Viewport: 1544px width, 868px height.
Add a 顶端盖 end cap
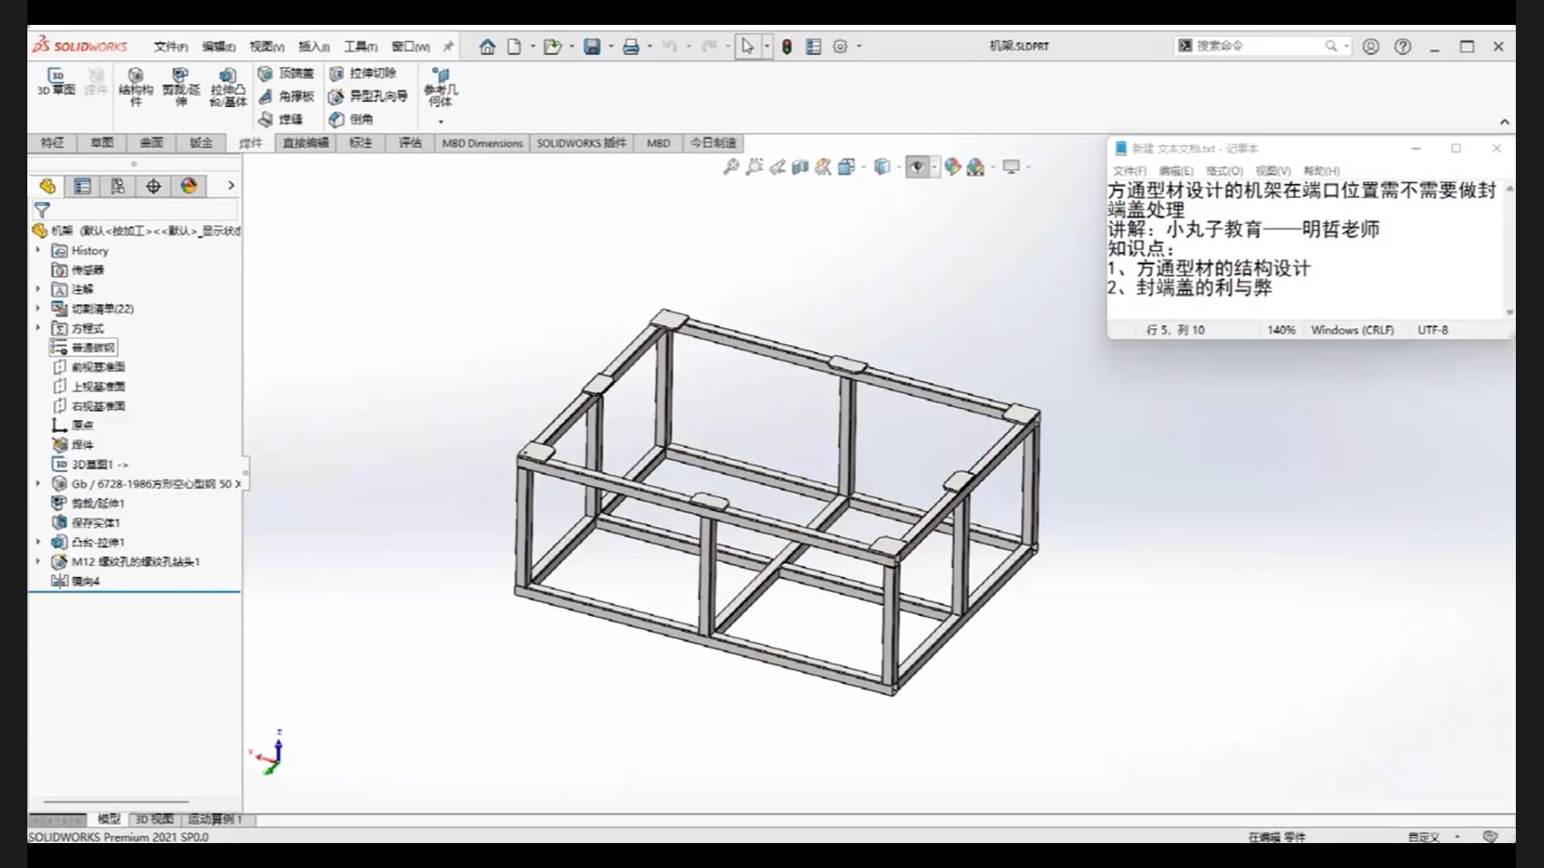pos(285,73)
